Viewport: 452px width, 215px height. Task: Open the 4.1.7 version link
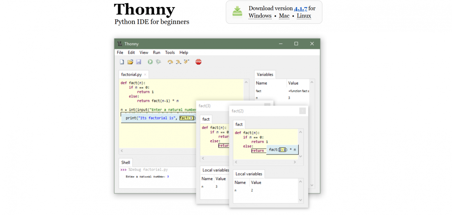point(300,8)
